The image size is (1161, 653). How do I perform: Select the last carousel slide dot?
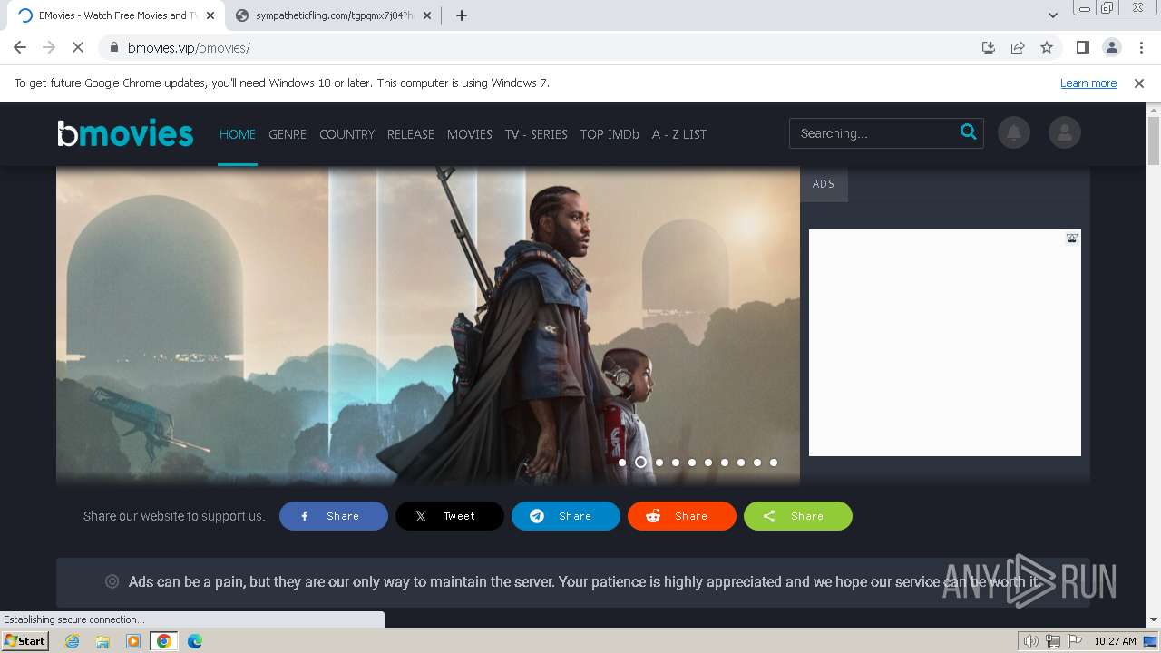click(774, 463)
